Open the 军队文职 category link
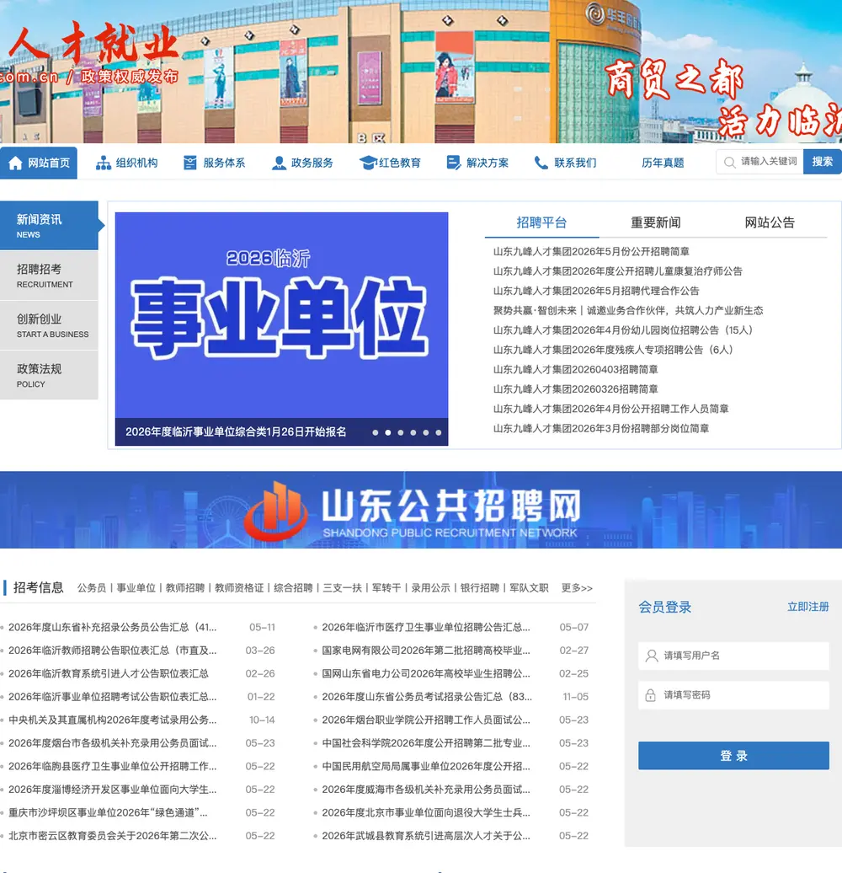Image resolution: width=842 pixels, height=873 pixels. (529, 588)
